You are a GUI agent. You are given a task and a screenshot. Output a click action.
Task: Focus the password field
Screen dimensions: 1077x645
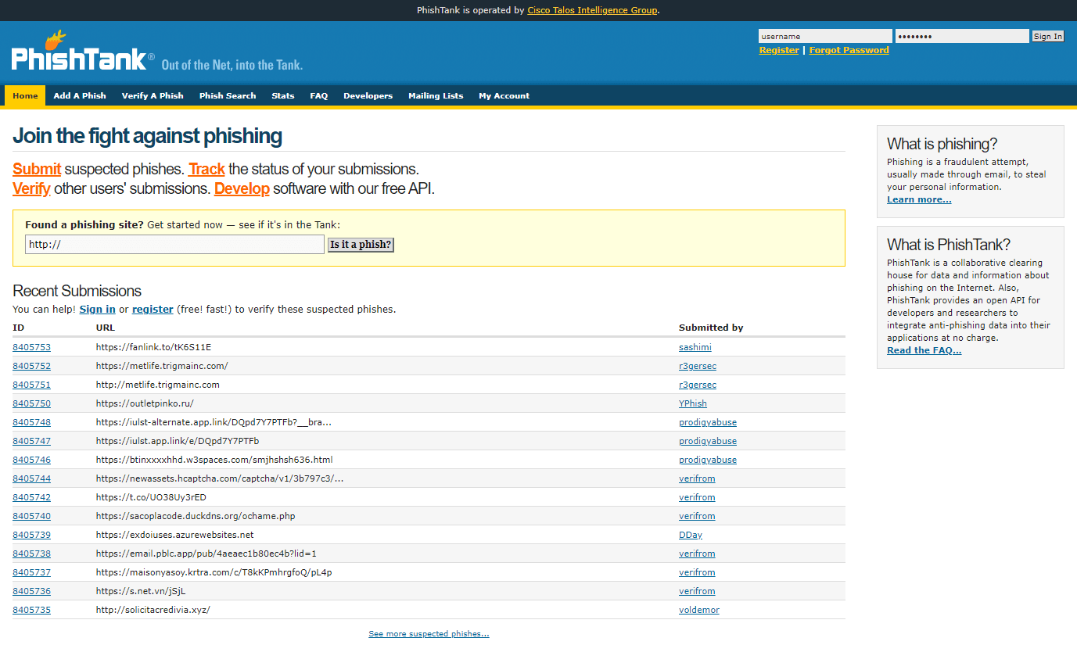[x=962, y=36]
